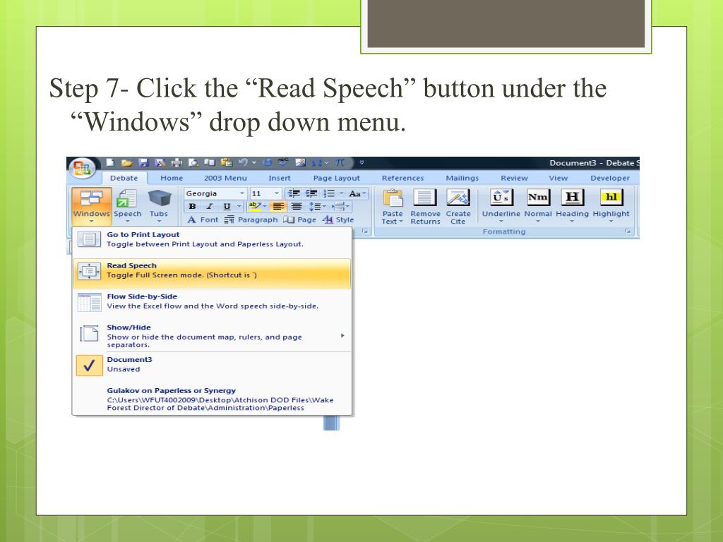Open the View ribbon tab
The image size is (723, 542).
coord(558,178)
